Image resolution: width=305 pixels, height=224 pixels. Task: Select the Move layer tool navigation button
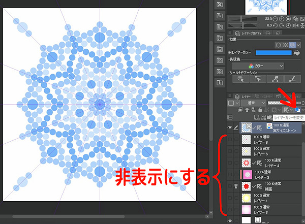(258, 79)
